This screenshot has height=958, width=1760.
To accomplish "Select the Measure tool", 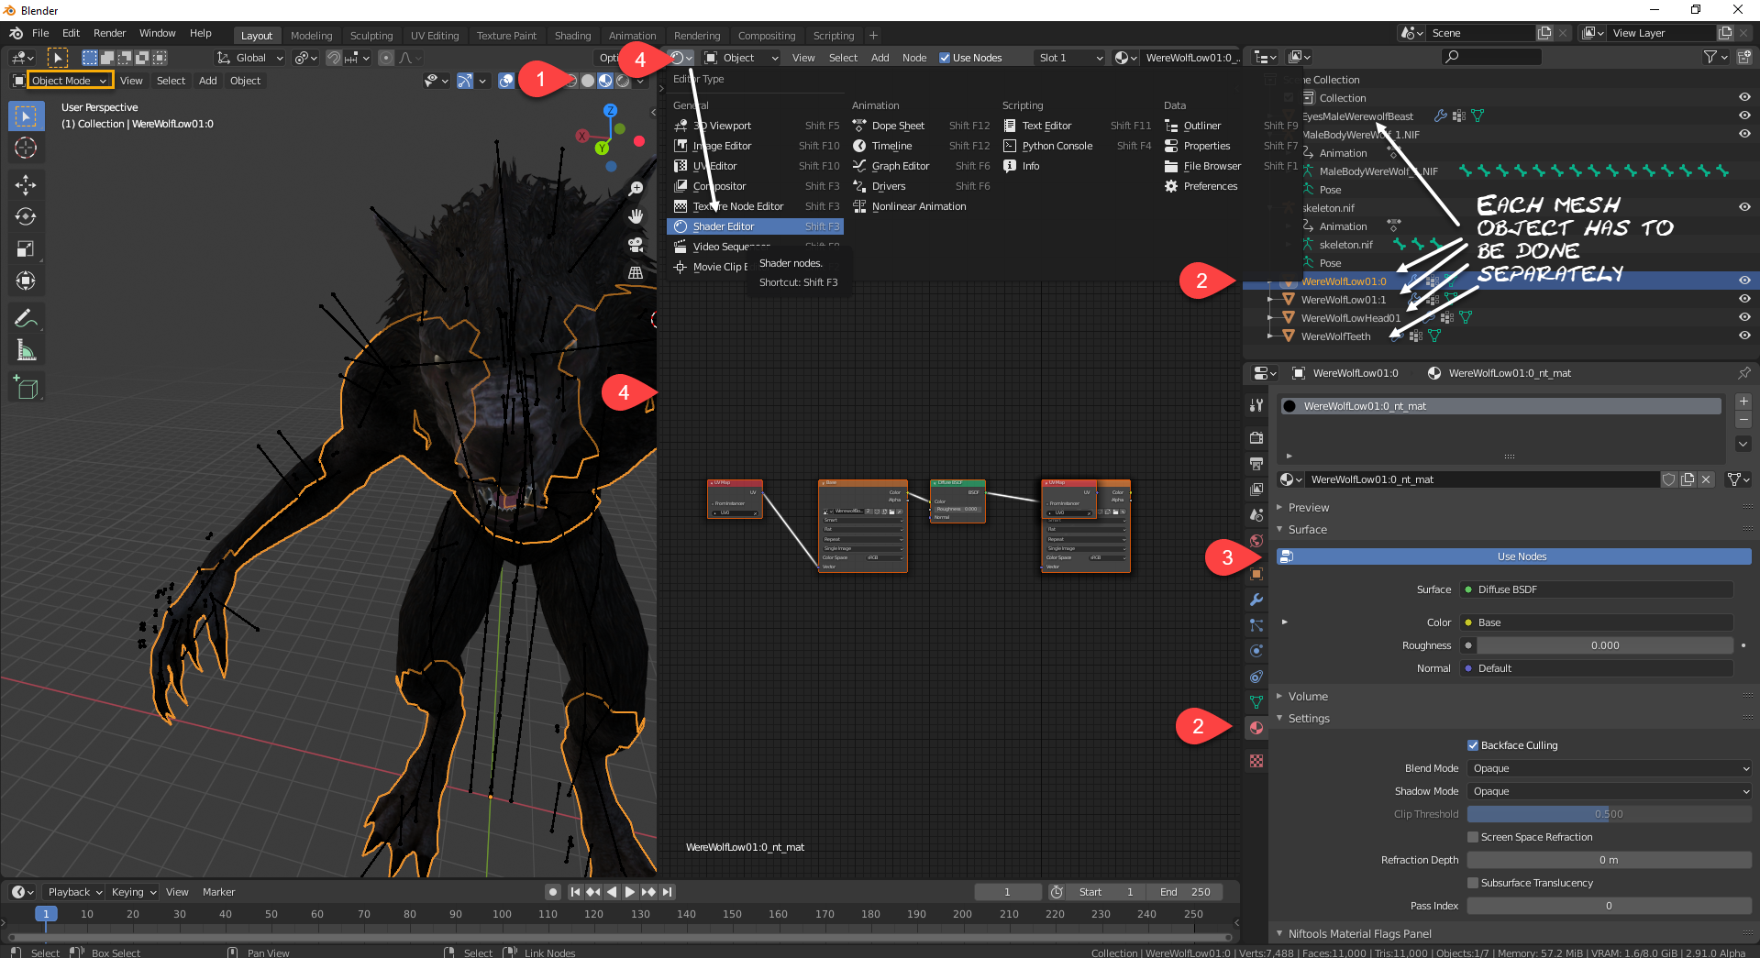I will [26, 350].
